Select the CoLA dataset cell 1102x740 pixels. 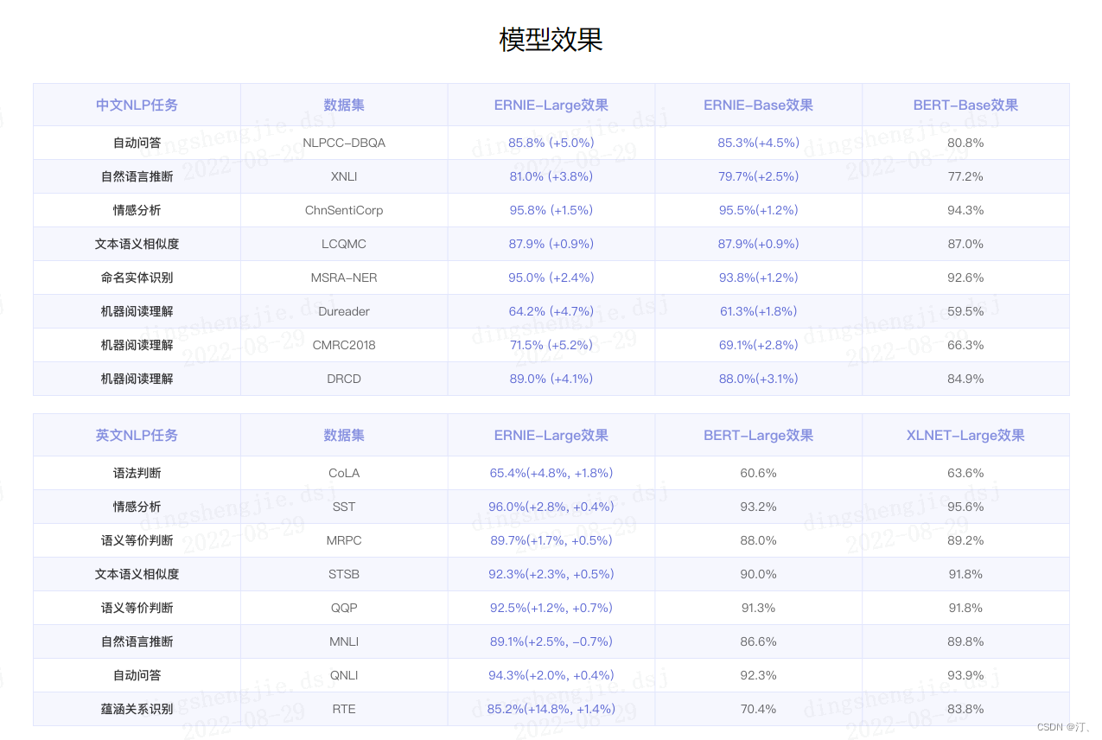(344, 473)
